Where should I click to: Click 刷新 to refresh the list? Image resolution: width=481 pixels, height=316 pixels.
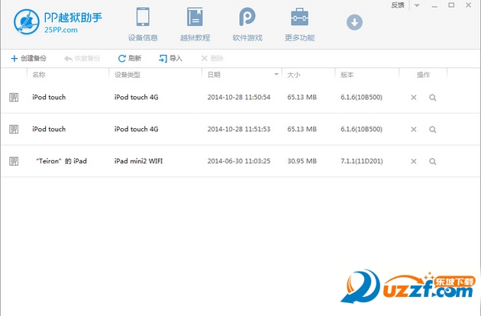[x=130, y=58]
